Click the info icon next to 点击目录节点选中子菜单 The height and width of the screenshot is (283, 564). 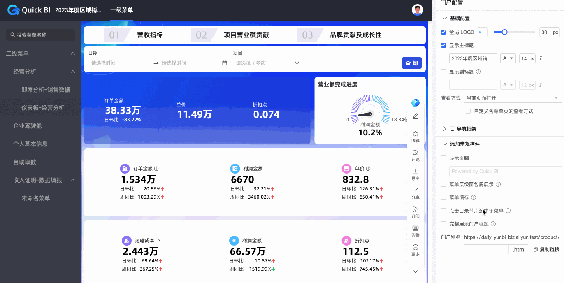(x=508, y=211)
